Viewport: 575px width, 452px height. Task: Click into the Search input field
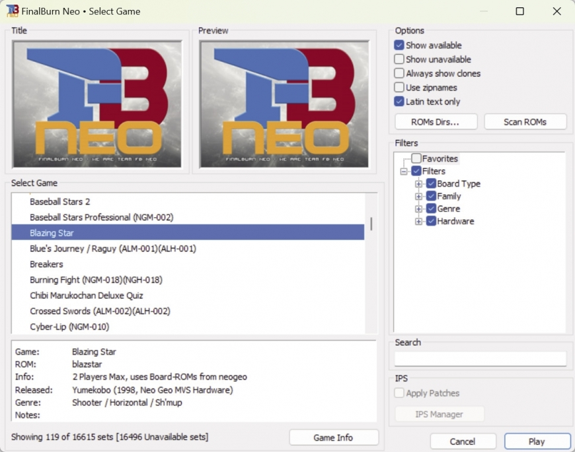click(x=480, y=359)
